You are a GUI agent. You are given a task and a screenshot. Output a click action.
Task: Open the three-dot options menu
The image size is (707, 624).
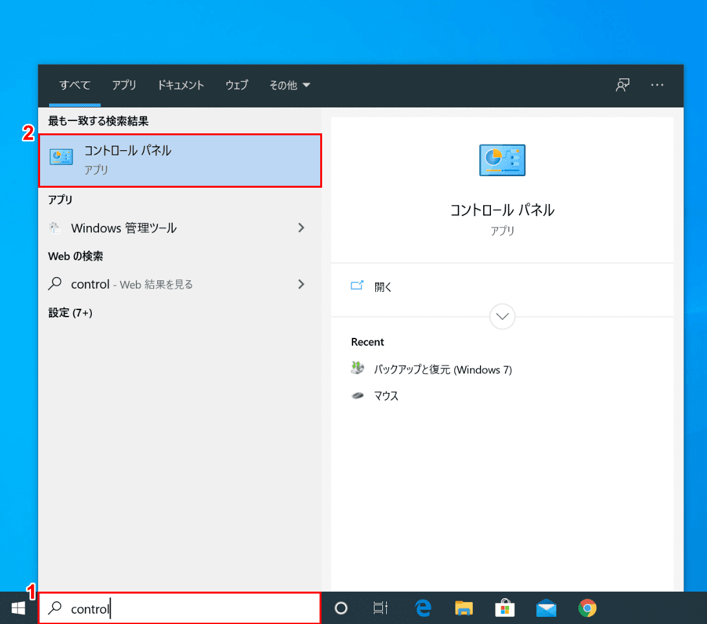657,85
